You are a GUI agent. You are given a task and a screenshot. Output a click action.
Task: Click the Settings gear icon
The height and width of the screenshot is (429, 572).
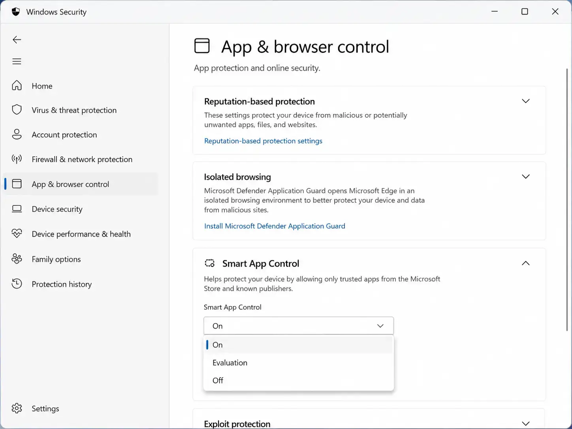(17, 408)
